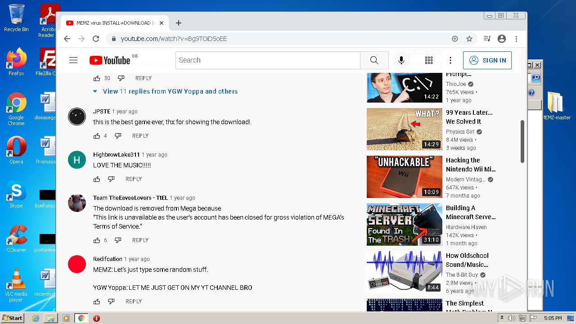Open Chrome profile avatar icon
Viewport: 576px width, 324px height.
502,39
